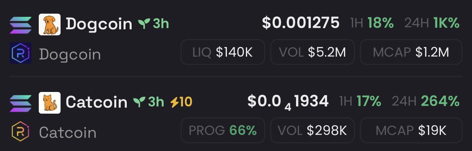
Task: Click the Dogcoin price $0.001275
Action: [301, 23]
